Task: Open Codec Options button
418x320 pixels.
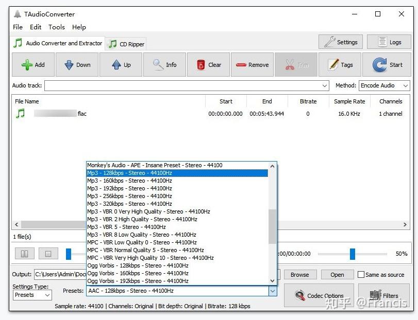Action: point(319,295)
